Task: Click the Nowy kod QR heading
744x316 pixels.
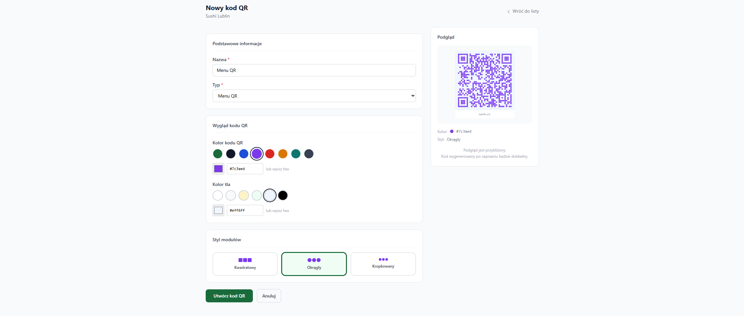Action: pos(227,8)
